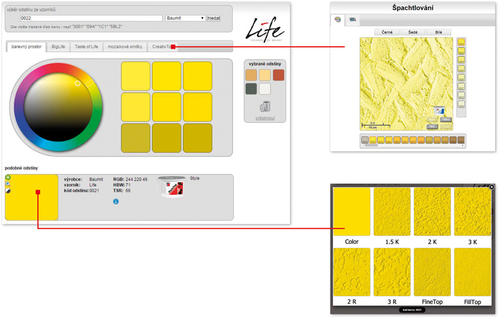The height and width of the screenshot is (318, 499).
Task: Switch to barevný prostor tab
Action: [x=26, y=47]
